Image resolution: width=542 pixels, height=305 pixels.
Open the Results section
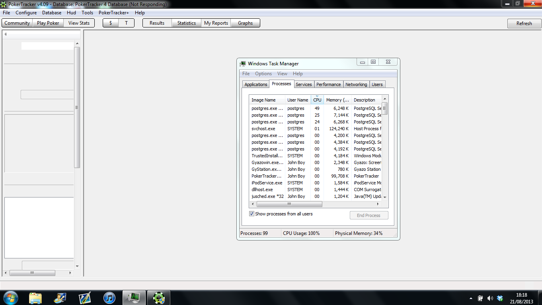pyautogui.click(x=157, y=23)
